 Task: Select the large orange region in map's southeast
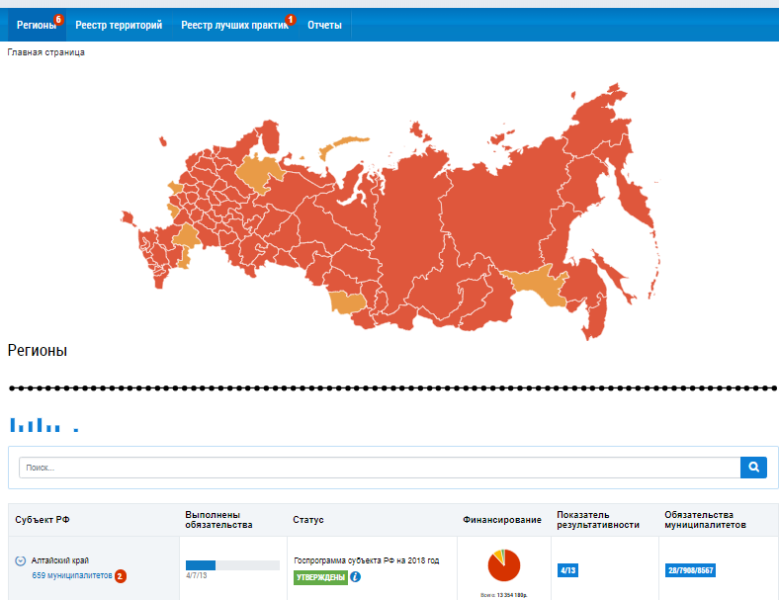click(532, 288)
